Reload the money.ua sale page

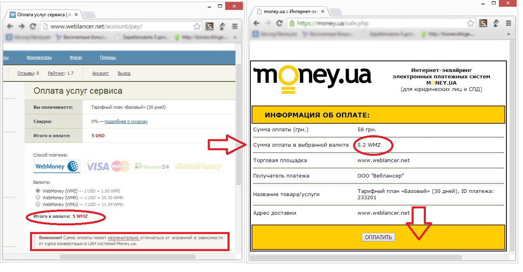click(x=280, y=23)
